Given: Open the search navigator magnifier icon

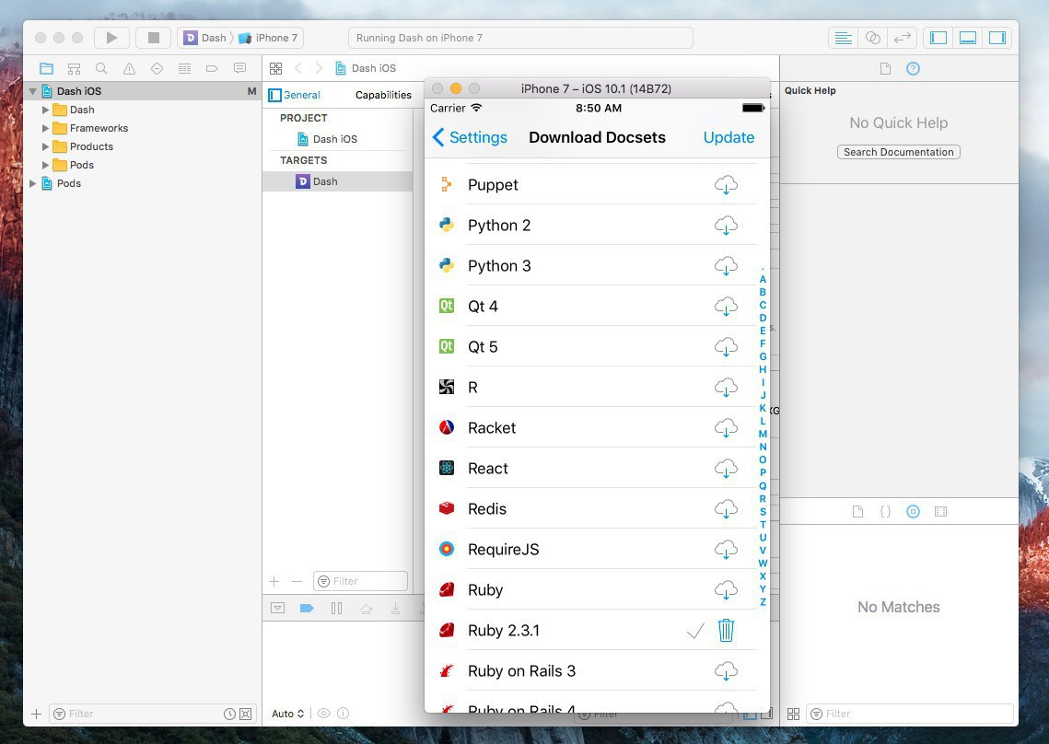Looking at the screenshot, I should (x=101, y=69).
